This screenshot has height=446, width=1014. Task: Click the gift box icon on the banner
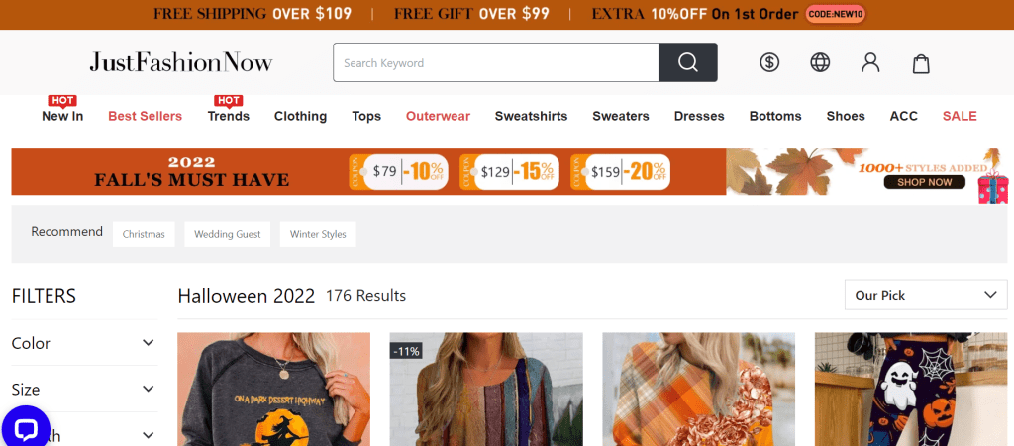pos(992,187)
